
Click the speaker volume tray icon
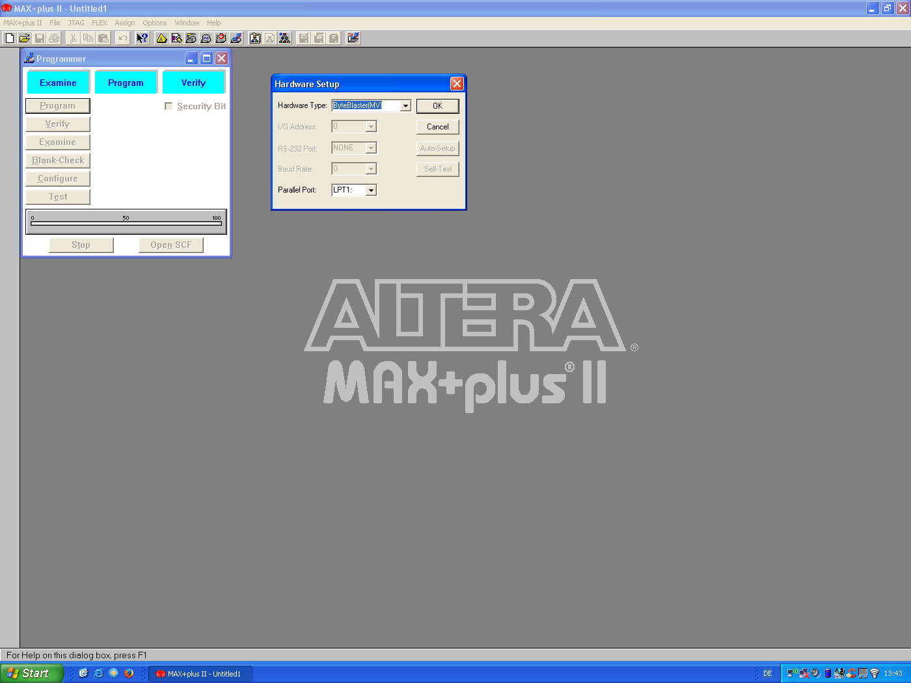(815, 673)
